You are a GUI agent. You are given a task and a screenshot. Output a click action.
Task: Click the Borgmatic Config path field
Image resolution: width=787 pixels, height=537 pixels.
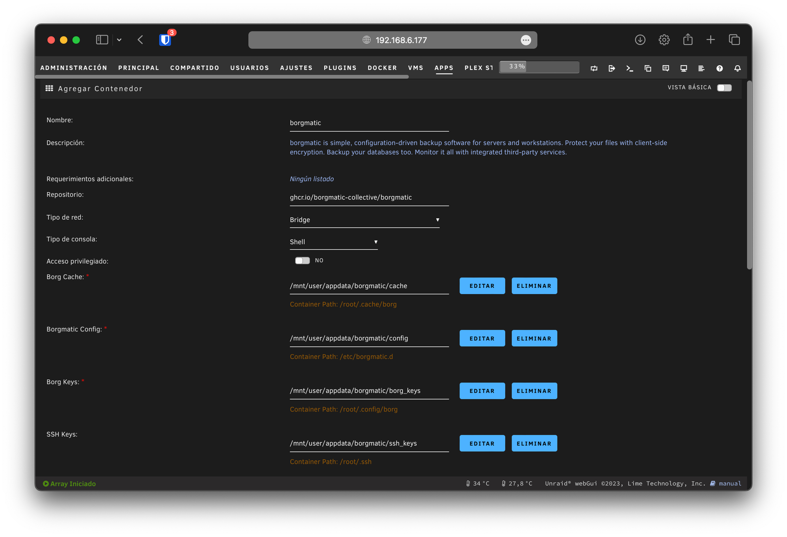pos(369,338)
